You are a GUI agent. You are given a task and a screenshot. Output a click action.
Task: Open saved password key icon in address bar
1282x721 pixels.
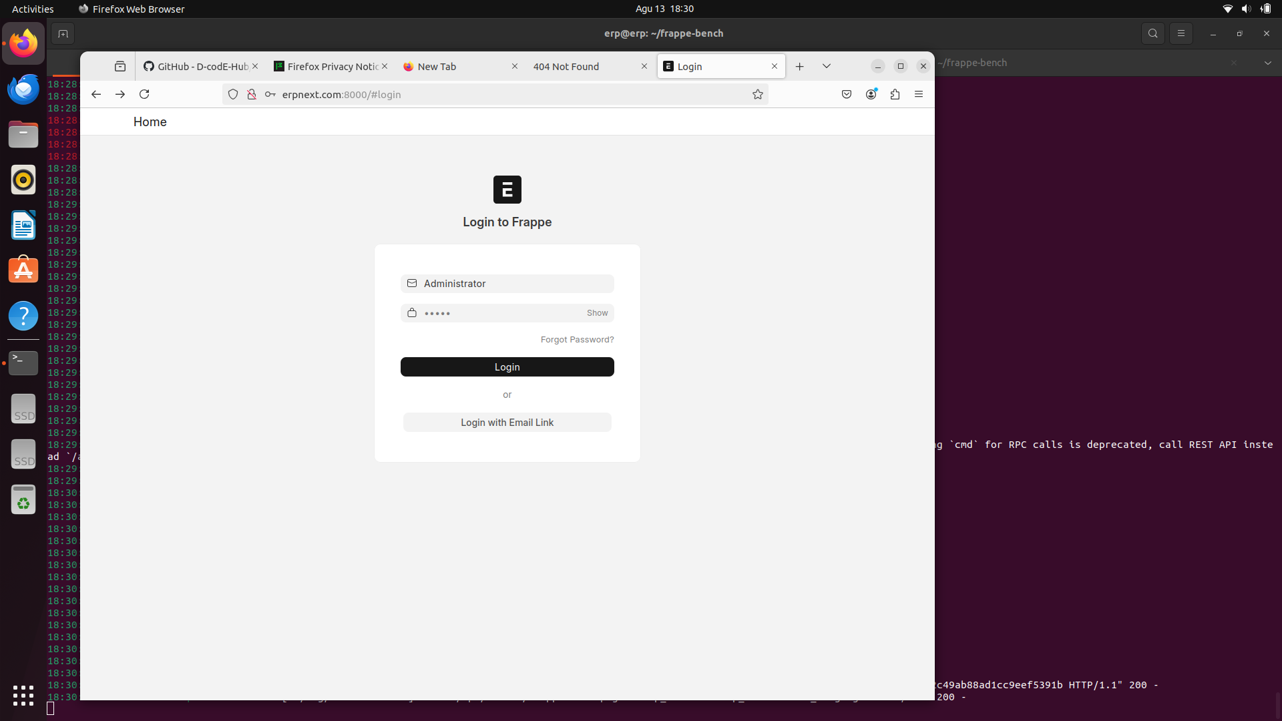(x=270, y=94)
